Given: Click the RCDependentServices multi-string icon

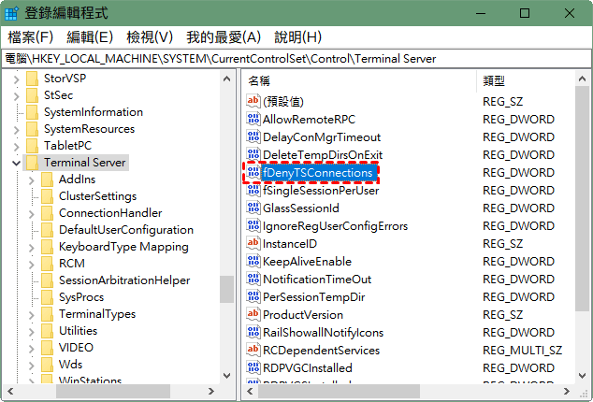Looking at the screenshot, I should [x=253, y=350].
